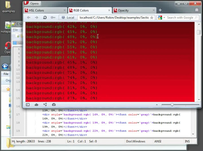
Task: Open a new tab with plus button
Action: click(160, 10)
